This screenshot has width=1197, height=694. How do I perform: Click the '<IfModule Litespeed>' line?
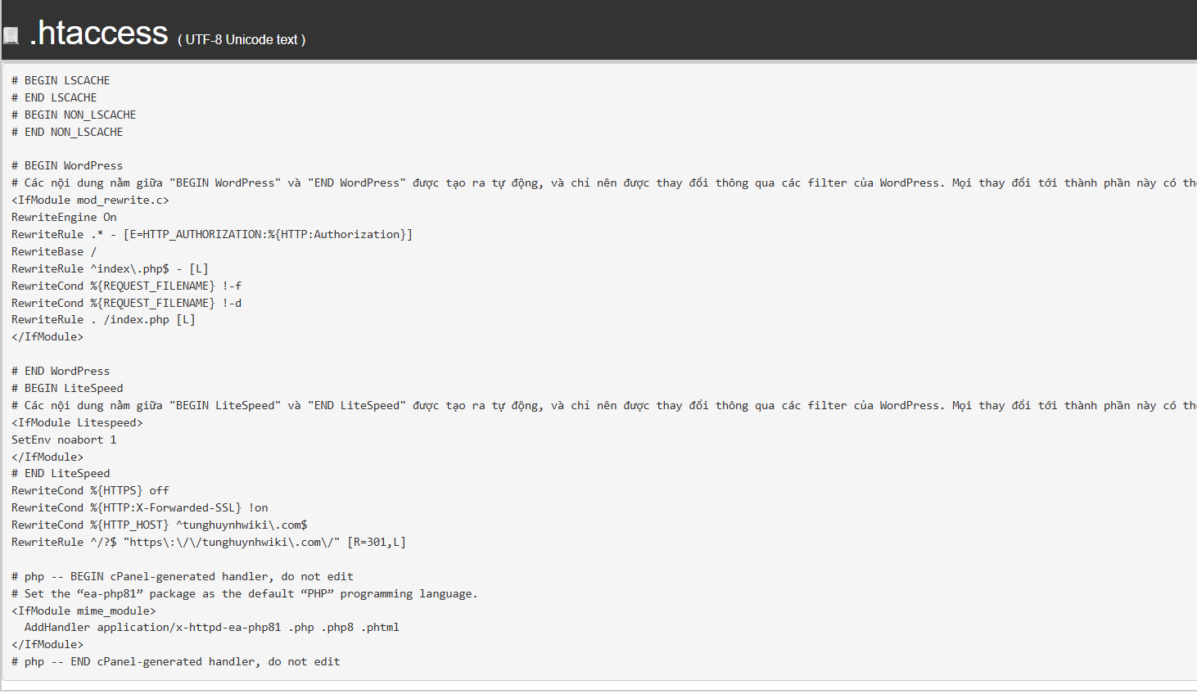pos(77,422)
